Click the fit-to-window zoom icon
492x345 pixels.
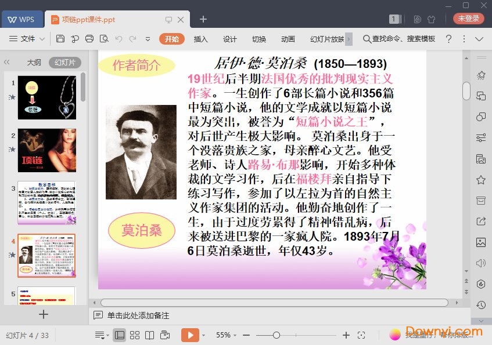[x=361, y=335]
